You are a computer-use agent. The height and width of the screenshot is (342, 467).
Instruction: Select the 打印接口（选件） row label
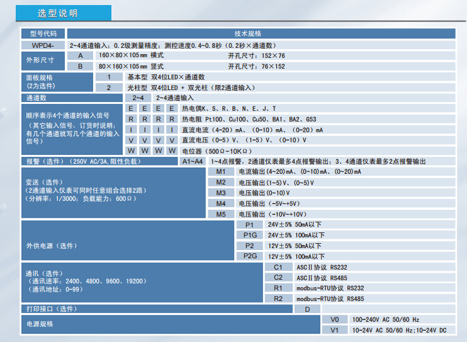coord(51,309)
